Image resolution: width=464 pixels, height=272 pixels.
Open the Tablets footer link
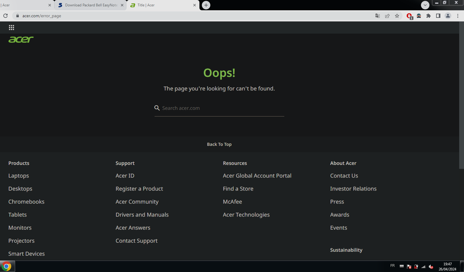[18, 215]
